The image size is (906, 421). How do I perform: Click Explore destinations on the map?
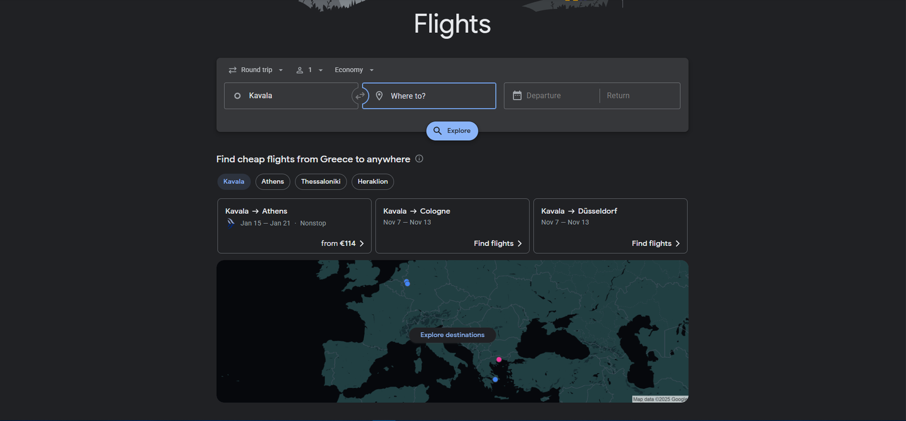pyautogui.click(x=452, y=335)
